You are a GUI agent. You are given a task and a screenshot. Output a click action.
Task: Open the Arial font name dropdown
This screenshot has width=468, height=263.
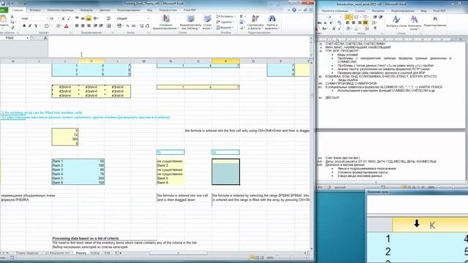(48, 18)
